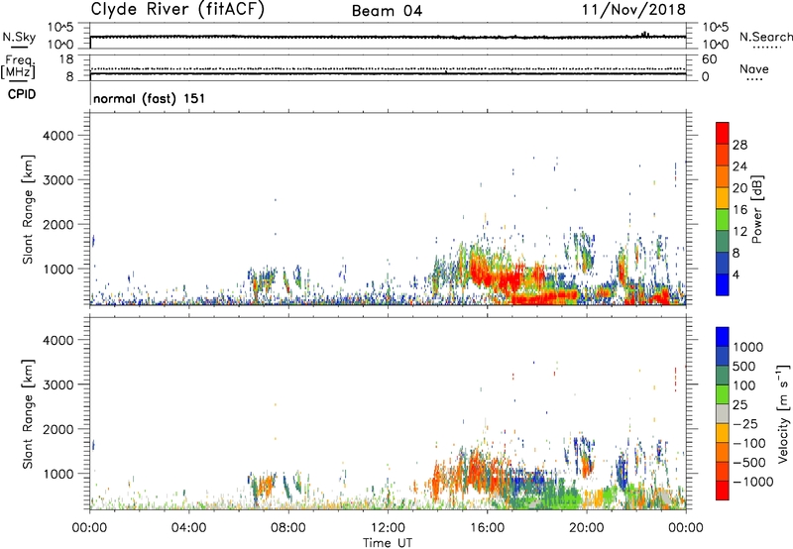The image size is (793, 549).
Task: Click the '1000' tick in Velocity panel slant range
Action: [57, 474]
